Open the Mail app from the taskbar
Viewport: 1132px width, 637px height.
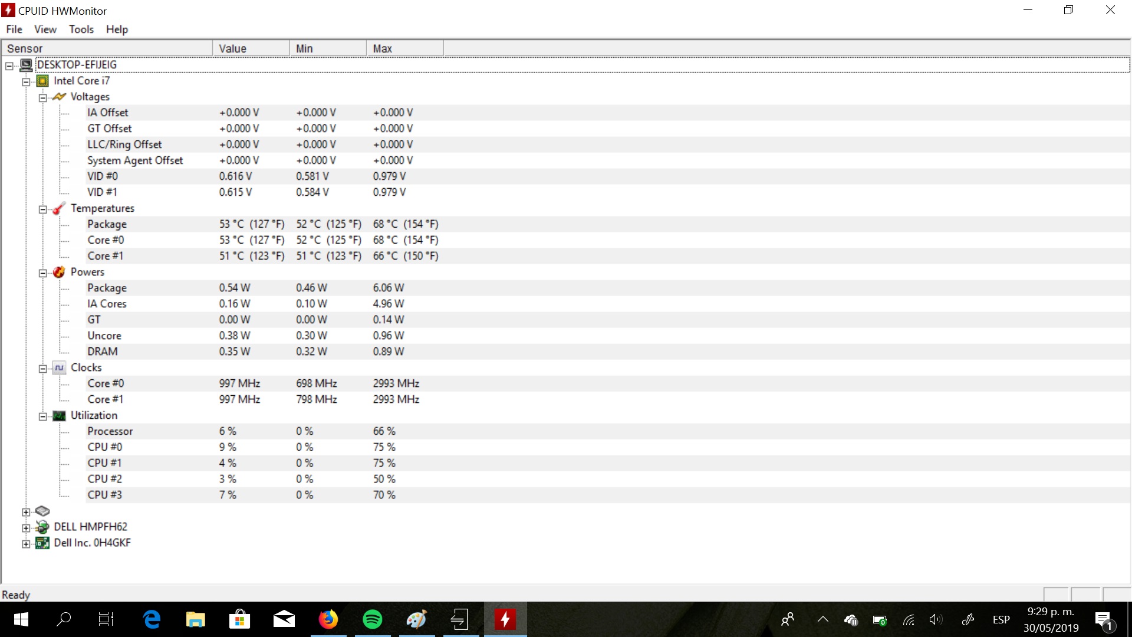click(x=284, y=619)
